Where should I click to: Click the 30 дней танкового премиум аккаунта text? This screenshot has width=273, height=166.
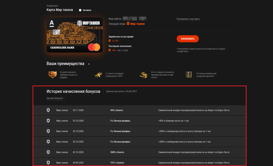tap(69, 75)
